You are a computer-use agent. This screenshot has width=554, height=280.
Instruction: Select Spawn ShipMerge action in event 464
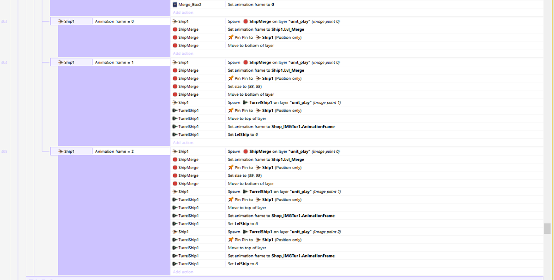tap(284, 62)
